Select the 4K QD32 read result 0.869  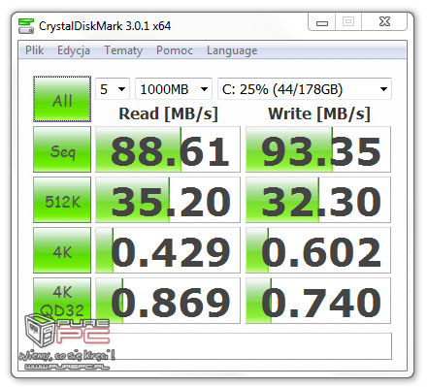(x=168, y=301)
